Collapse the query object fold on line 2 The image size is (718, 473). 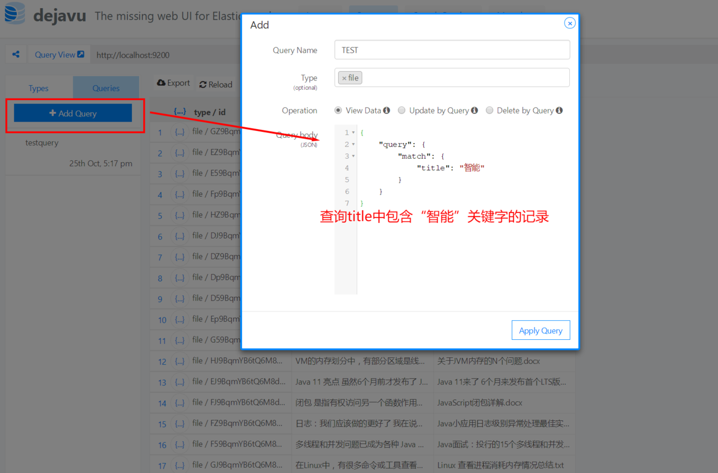[x=353, y=144]
